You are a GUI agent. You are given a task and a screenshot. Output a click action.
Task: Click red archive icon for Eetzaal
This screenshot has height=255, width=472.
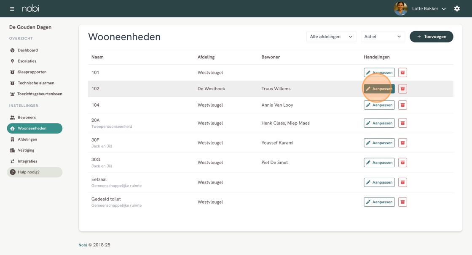click(x=402, y=182)
